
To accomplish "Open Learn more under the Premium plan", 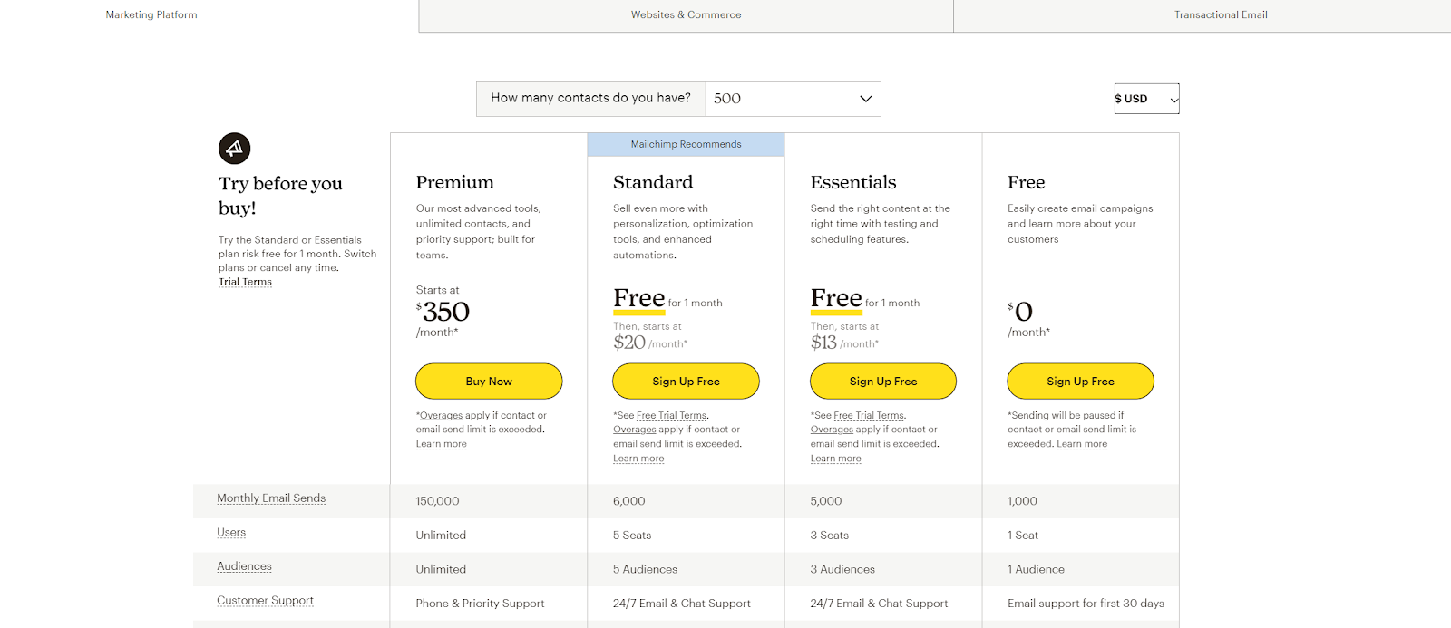I will [441, 444].
